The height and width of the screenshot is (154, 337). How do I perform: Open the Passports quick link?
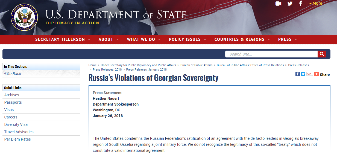[13, 102]
